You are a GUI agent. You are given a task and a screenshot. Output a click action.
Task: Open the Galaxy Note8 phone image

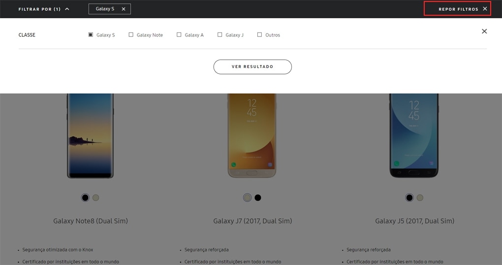pos(90,136)
